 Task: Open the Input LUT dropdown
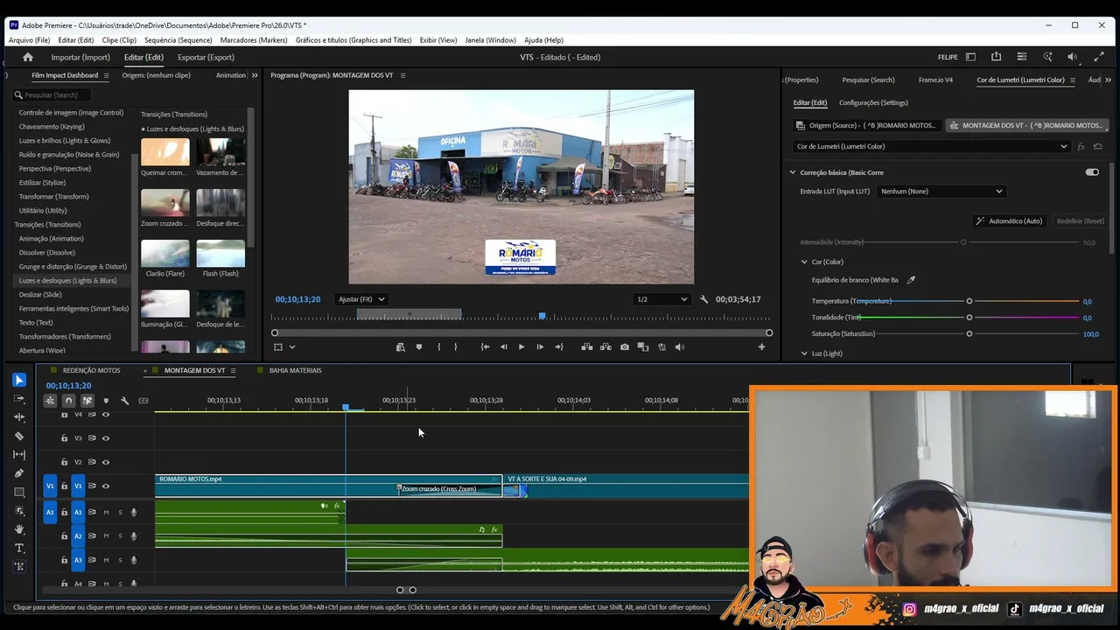click(x=941, y=192)
